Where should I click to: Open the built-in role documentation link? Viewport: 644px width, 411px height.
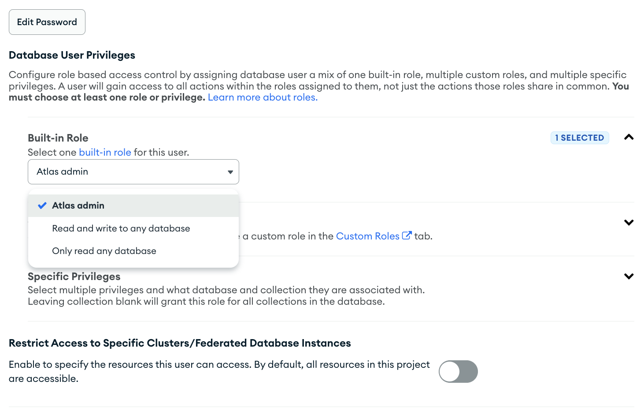105,153
